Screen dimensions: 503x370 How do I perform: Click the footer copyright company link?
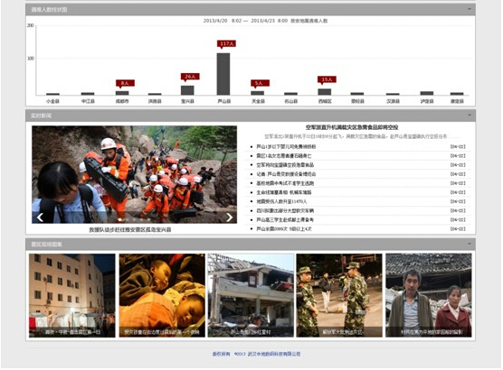(x=274, y=354)
